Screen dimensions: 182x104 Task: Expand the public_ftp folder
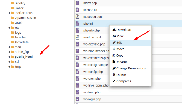point(9,52)
